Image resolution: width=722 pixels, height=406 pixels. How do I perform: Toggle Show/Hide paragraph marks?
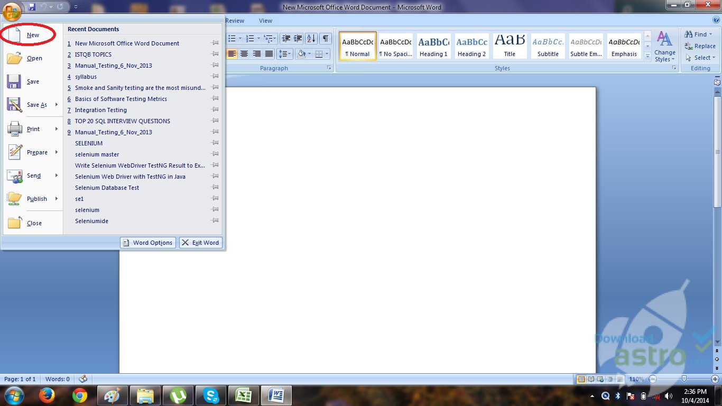(x=326, y=38)
